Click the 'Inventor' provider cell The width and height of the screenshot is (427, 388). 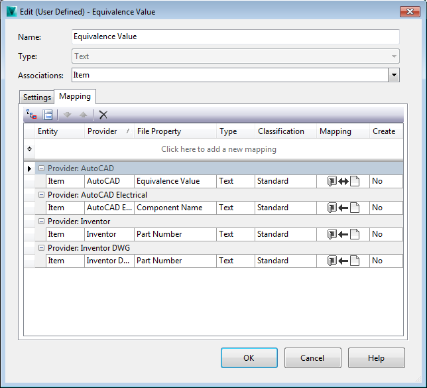click(109, 234)
